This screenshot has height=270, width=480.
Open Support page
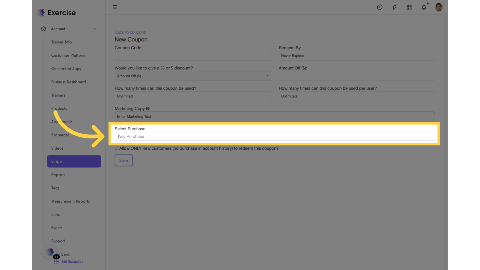58,241
